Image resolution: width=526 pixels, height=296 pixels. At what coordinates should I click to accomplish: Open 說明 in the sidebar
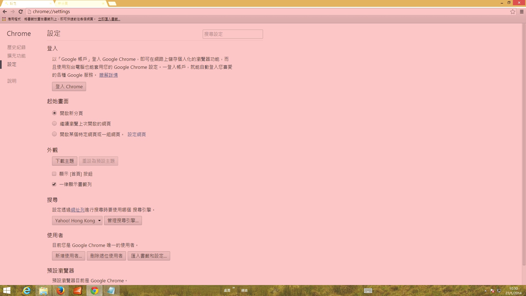click(x=12, y=81)
